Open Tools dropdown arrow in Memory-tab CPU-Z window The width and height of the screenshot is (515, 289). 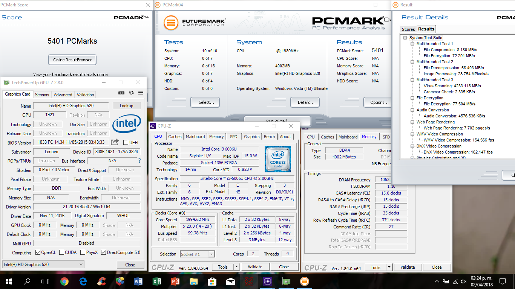point(389,267)
